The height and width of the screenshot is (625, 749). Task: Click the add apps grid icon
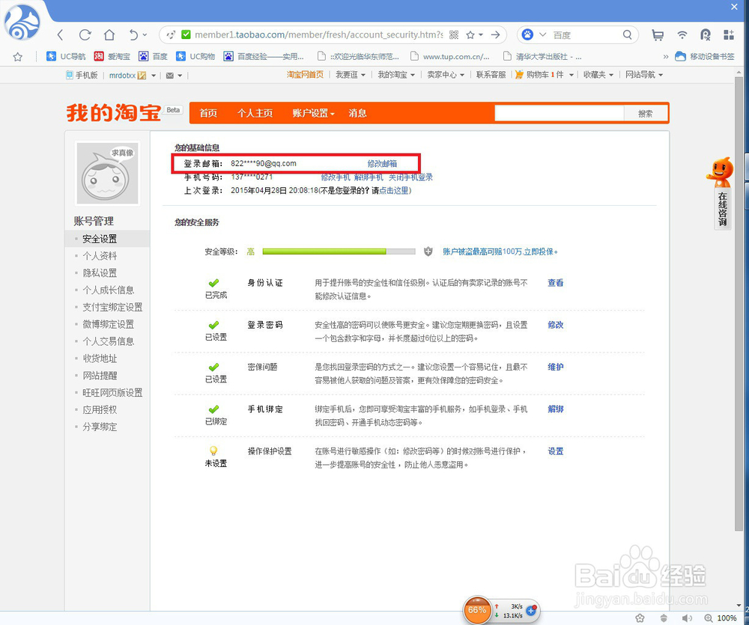pyautogui.click(x=727, y=34)
